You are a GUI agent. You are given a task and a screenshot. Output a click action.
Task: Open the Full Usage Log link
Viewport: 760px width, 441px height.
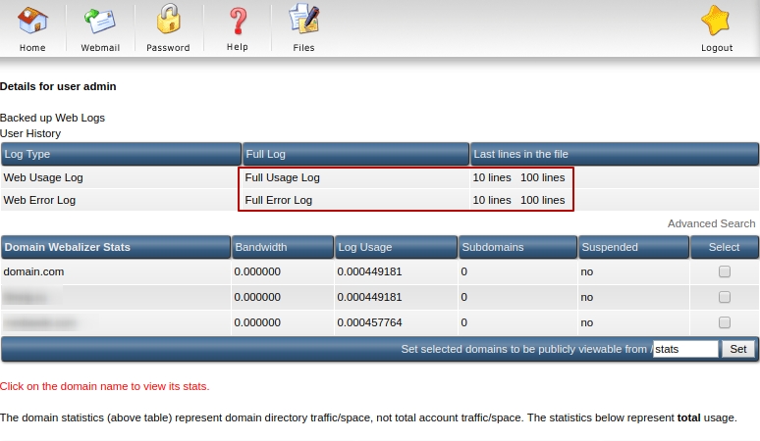282,178
